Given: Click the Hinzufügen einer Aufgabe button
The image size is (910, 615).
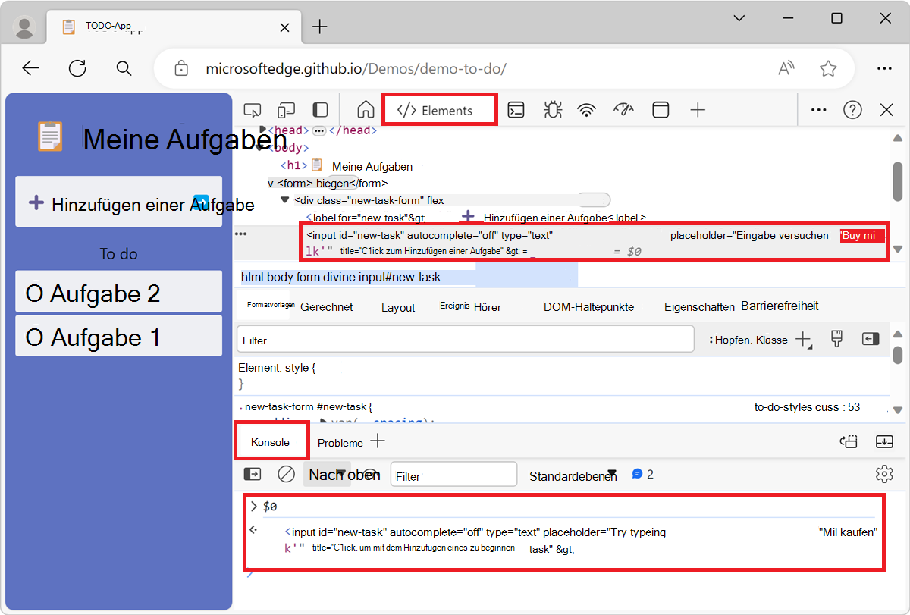Looking at the screenshot, I should point(118,202).
